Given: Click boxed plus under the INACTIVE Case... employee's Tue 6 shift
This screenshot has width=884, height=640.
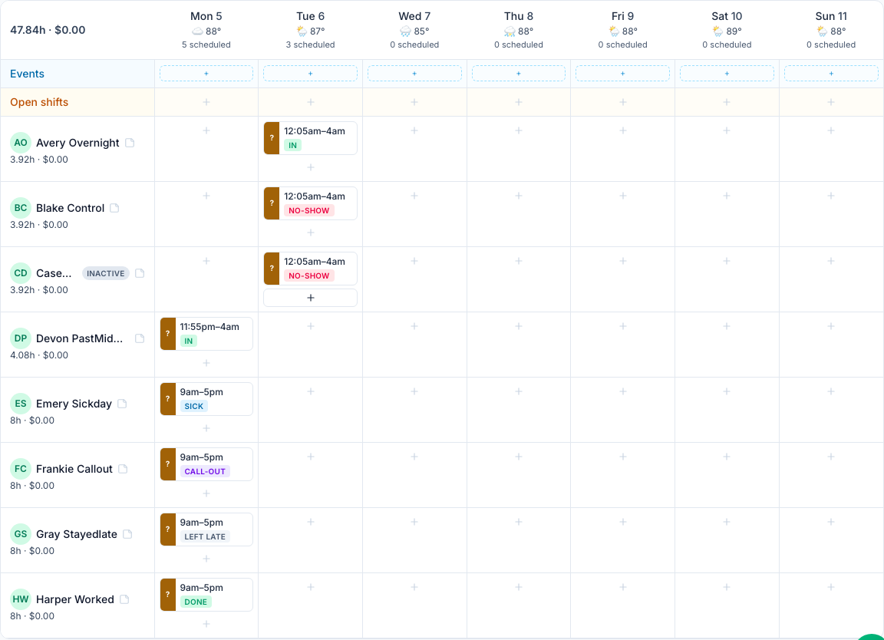Looking at the screenshot, I should click(311, 298).
